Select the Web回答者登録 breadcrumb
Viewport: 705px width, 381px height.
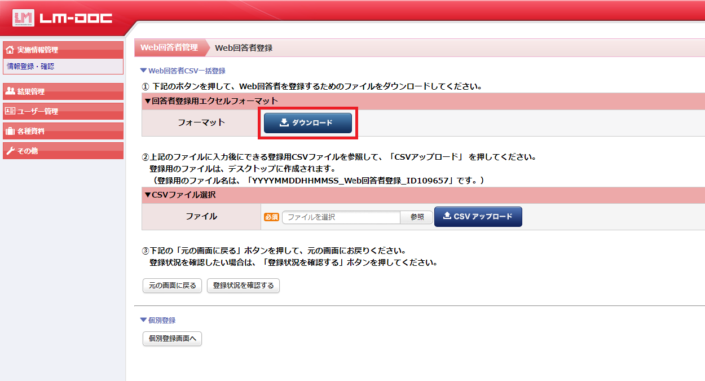pos(244,48)
